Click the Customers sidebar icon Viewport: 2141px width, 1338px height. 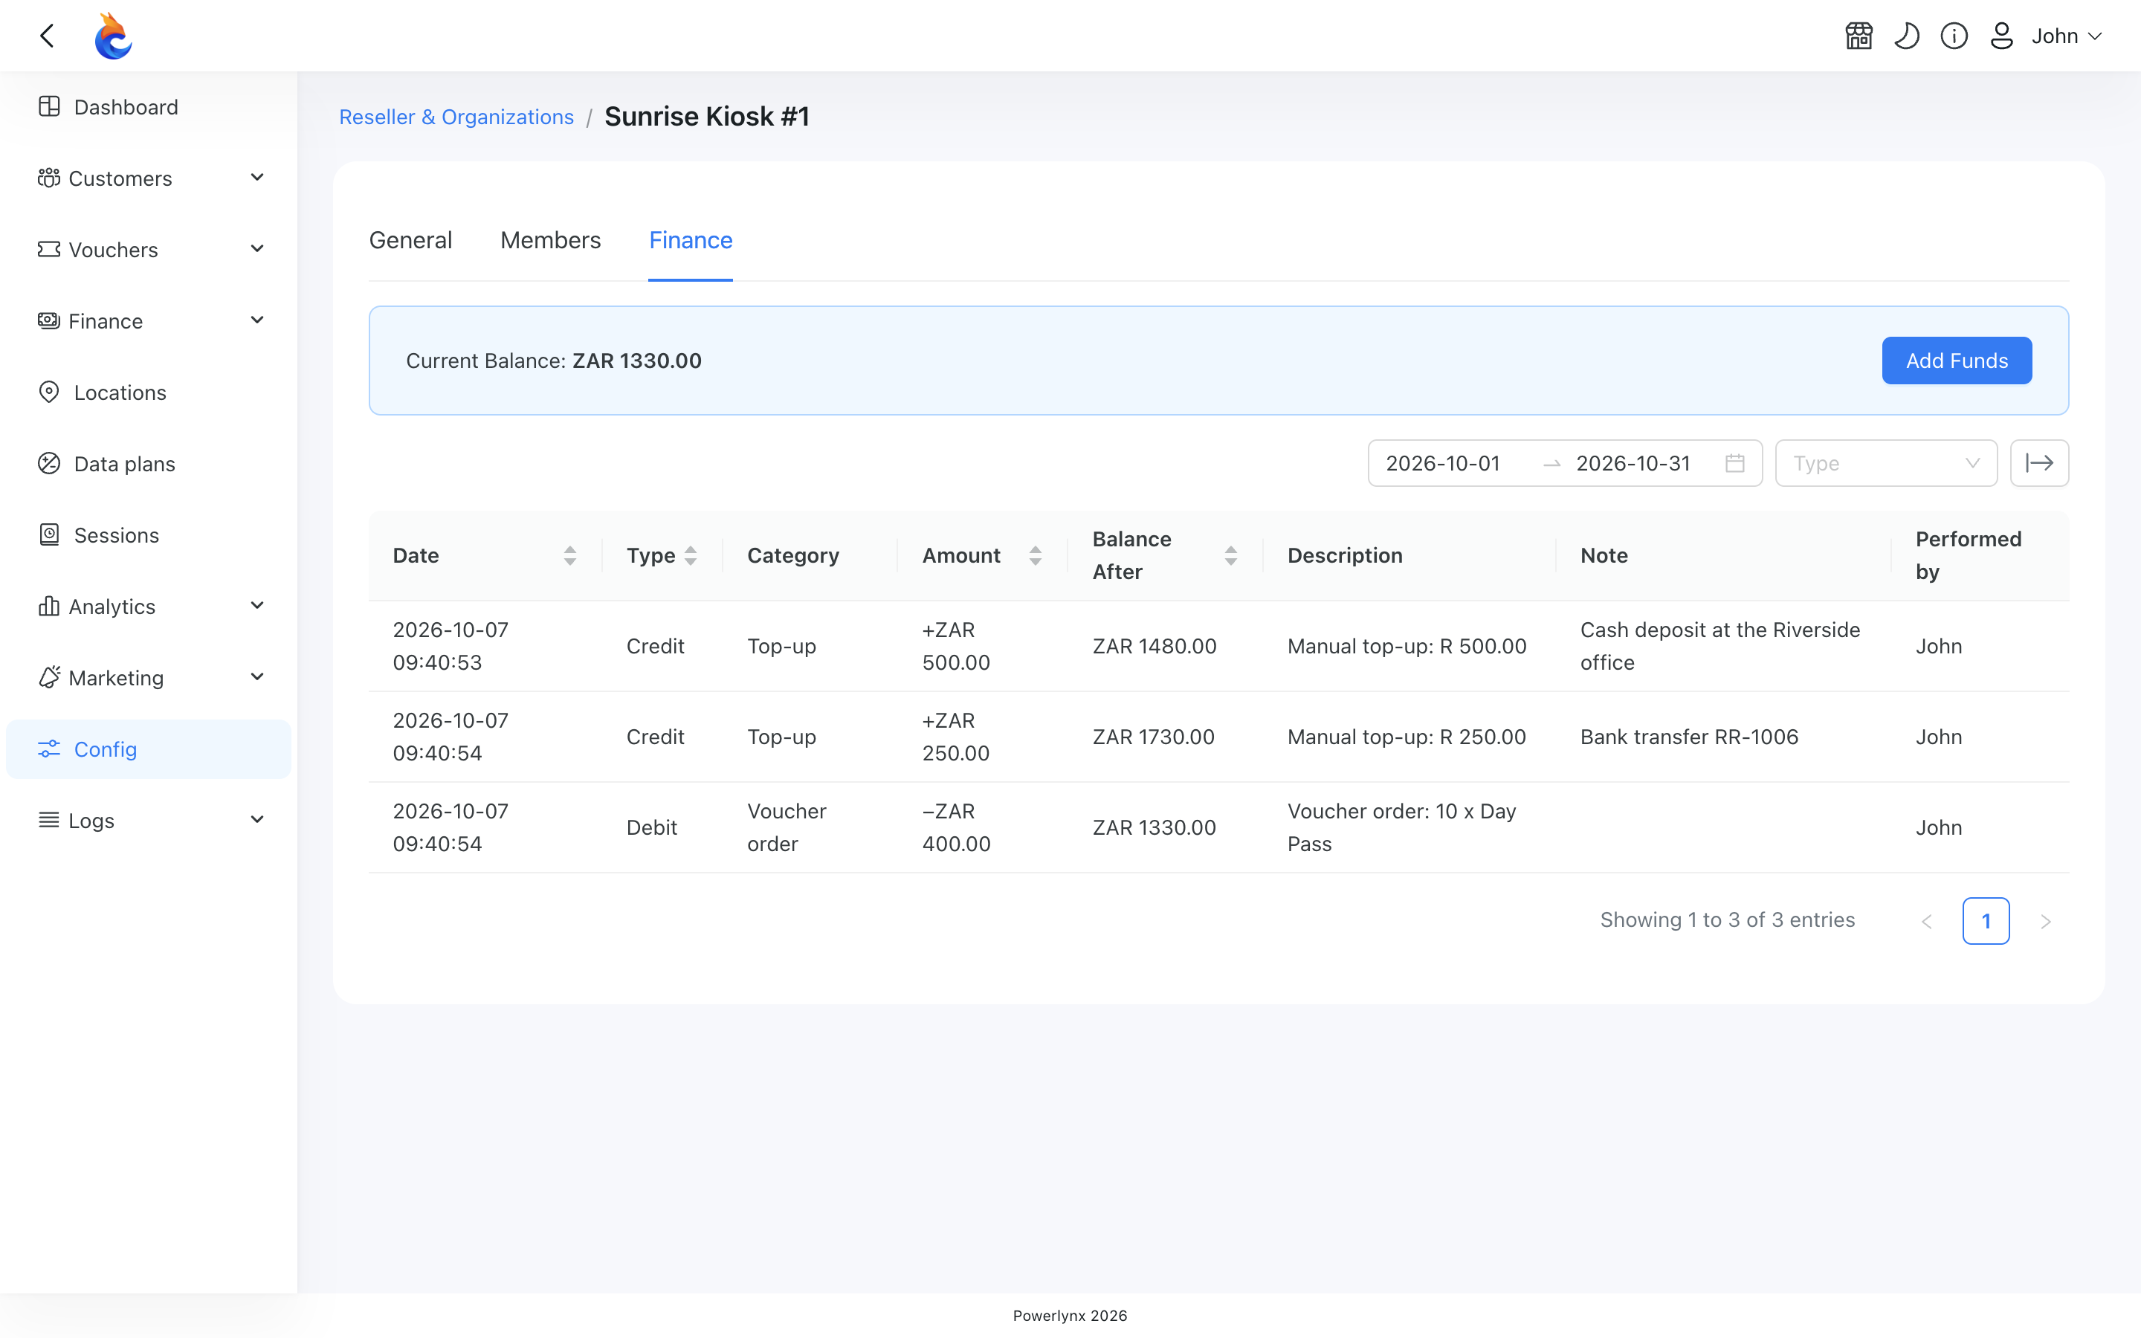(x=48, y=178)
